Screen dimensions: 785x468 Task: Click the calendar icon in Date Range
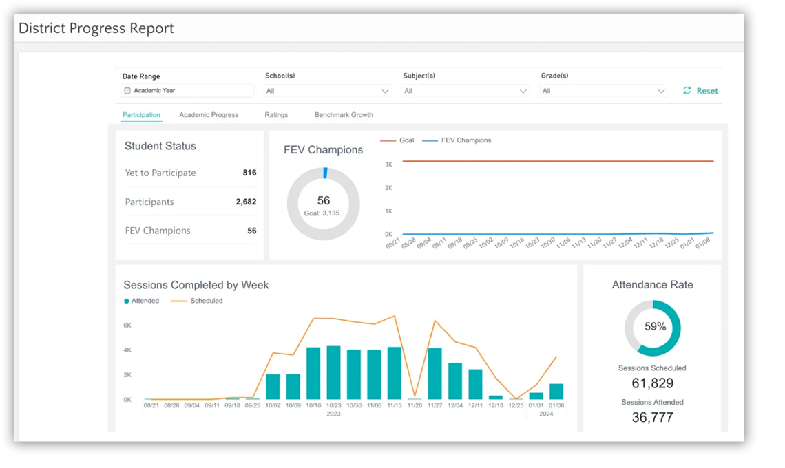127,91
